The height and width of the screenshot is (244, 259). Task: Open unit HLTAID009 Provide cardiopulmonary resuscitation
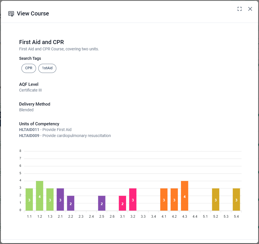coord(65,136)
